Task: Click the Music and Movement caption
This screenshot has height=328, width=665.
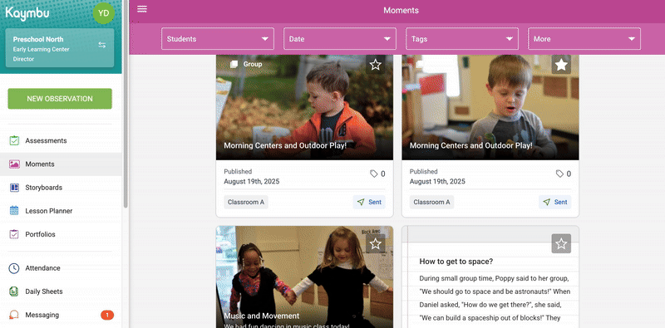Action: pyautogui.click(x=261, y=316)
